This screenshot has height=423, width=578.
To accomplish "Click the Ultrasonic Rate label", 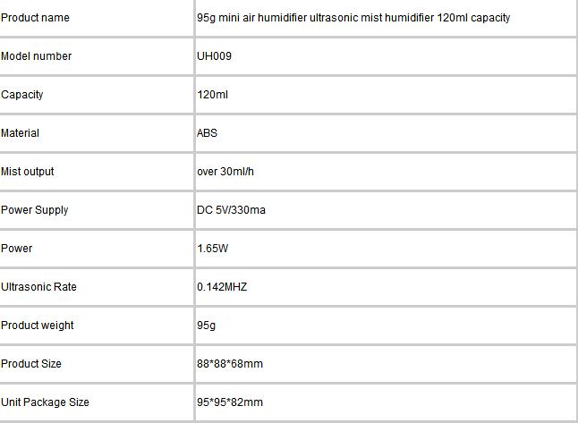I will point(38,287).
